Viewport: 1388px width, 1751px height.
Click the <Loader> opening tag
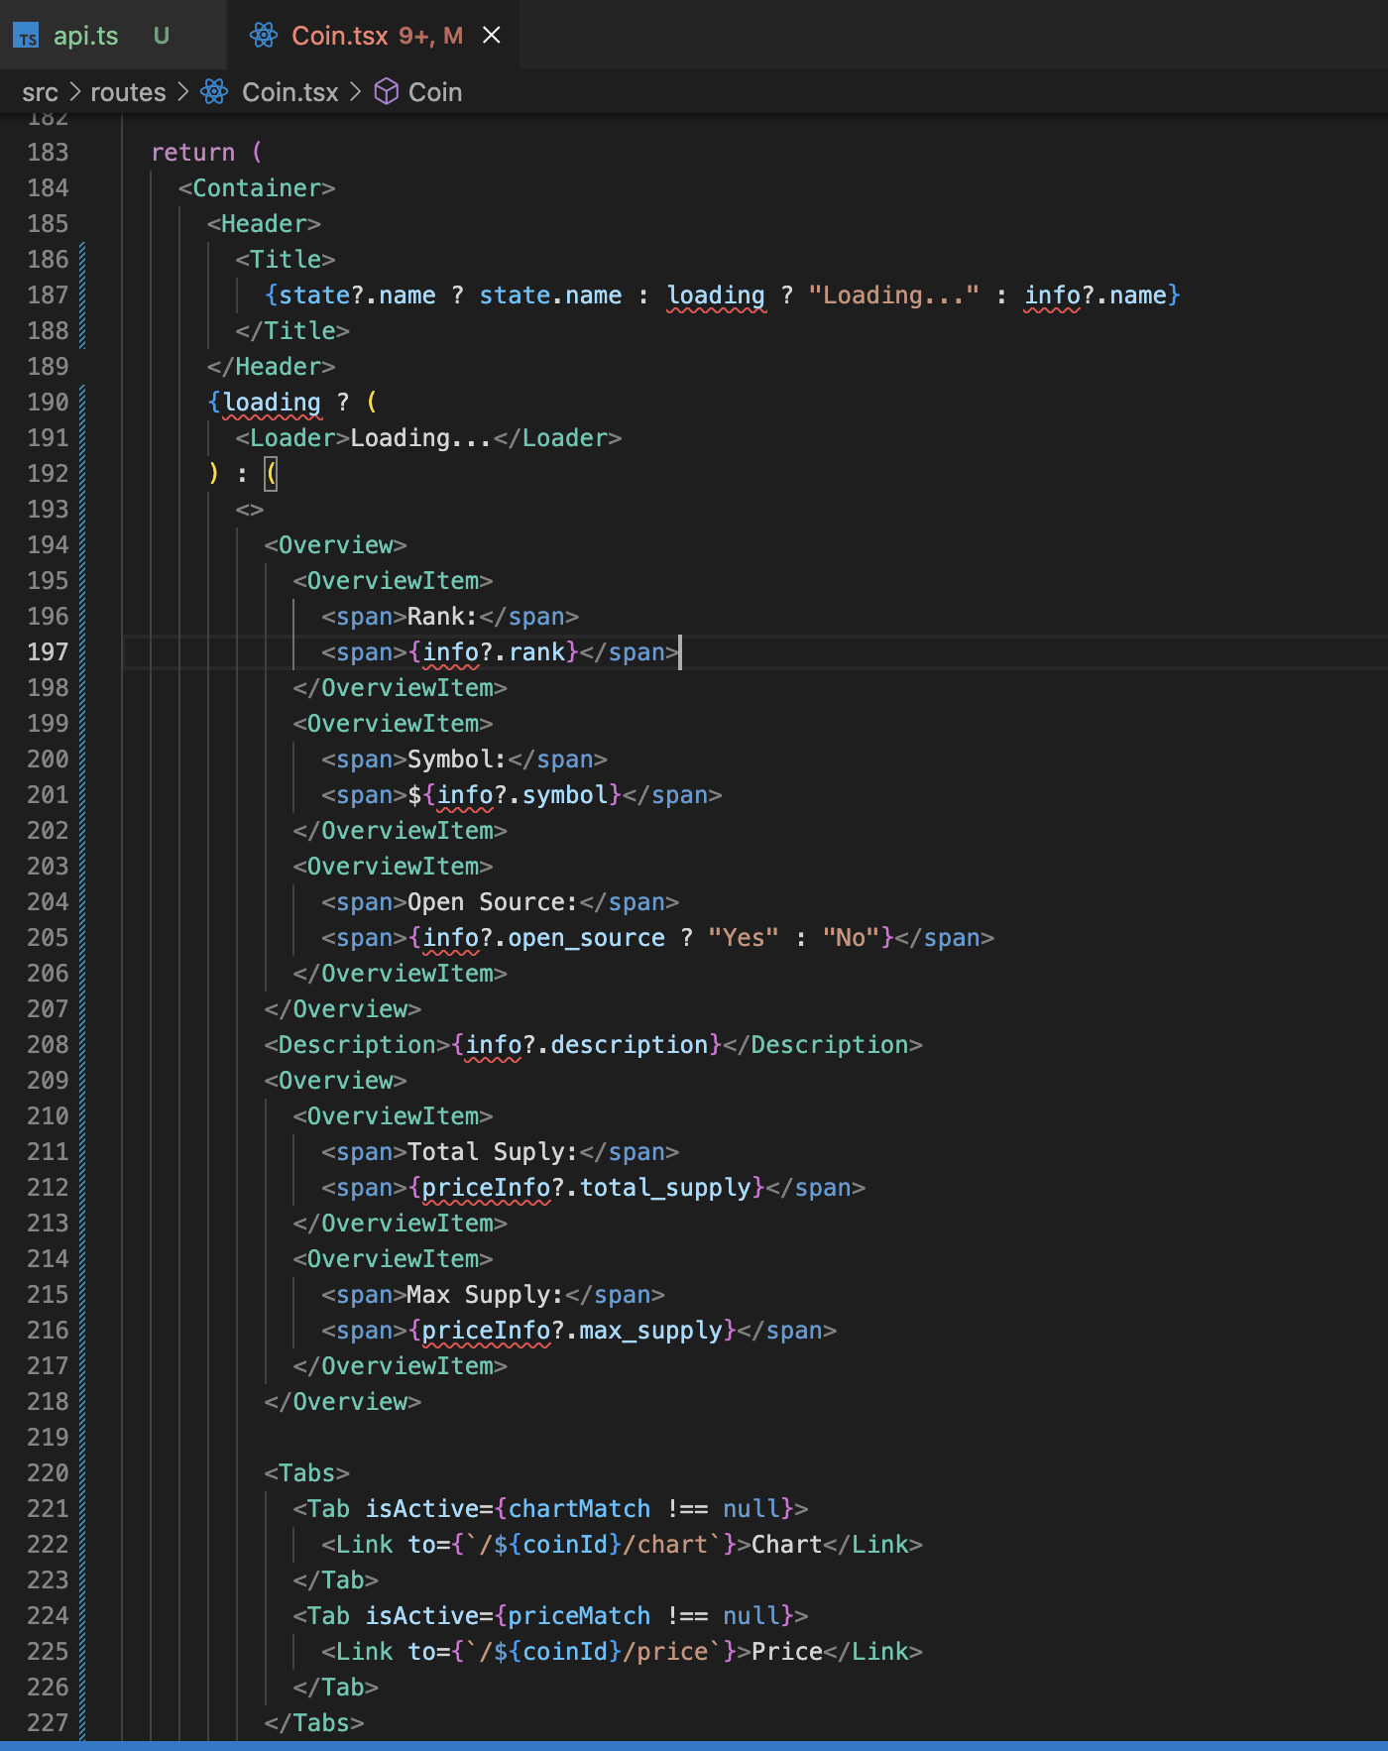click(292, 438)
